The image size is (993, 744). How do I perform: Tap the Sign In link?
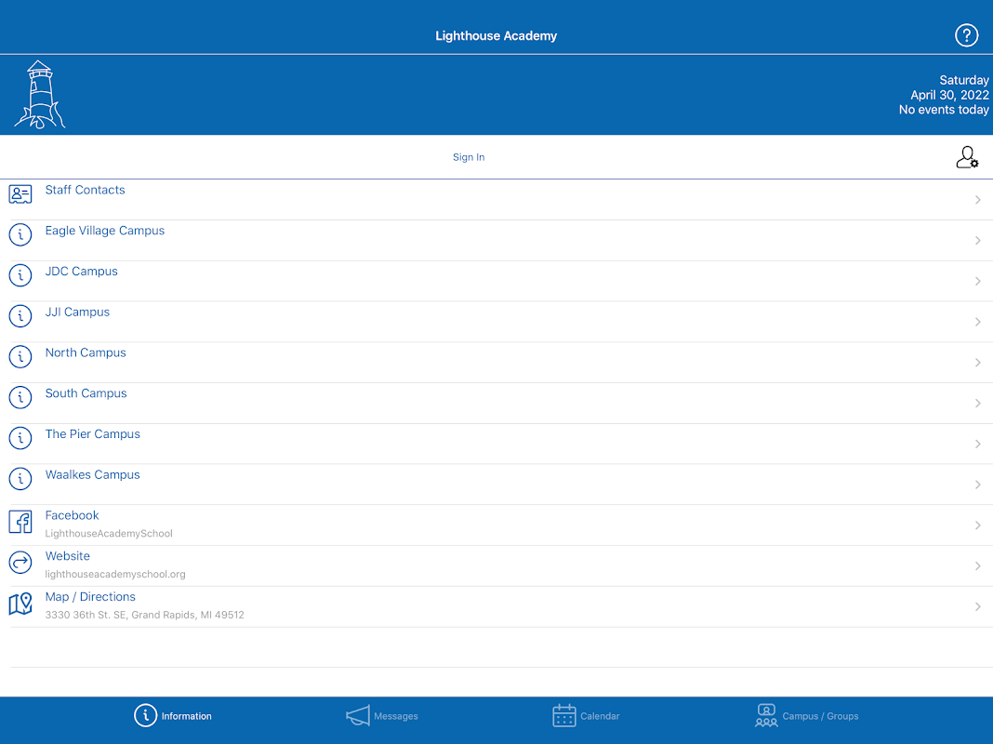coord(469,157)
